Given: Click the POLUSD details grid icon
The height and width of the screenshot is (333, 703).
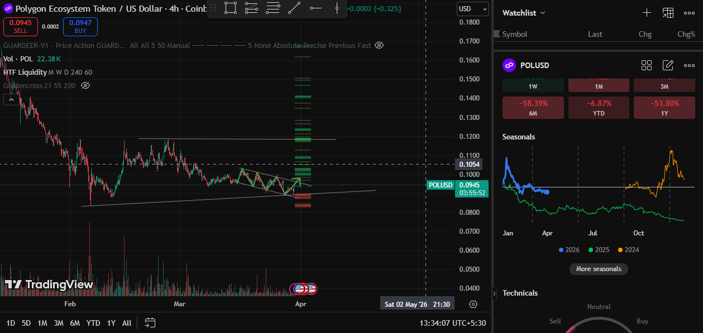Looking at the screenshot, I should [647, 65].
